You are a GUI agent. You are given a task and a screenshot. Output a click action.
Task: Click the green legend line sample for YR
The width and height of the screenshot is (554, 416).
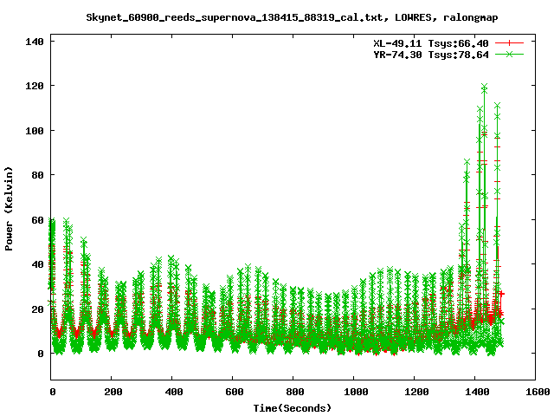[509, 54]
